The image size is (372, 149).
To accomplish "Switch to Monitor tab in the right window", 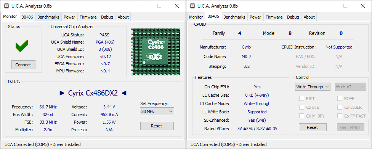I will pyautogui.click(x=196, y=17).
